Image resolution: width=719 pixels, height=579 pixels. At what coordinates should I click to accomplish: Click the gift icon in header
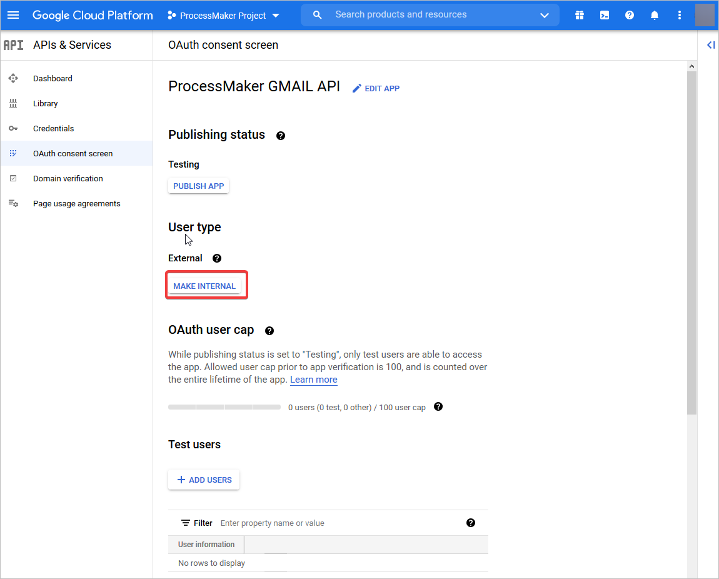[x=580, y=15]
